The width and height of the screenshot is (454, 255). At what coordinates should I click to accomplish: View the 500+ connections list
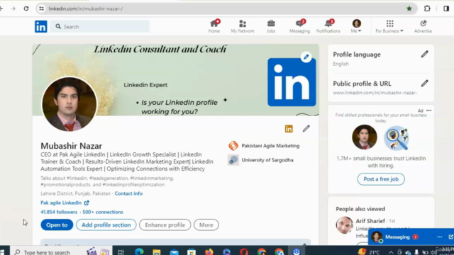[103, 212]
